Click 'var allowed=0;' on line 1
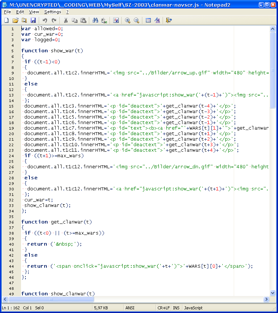 (42, 29)
